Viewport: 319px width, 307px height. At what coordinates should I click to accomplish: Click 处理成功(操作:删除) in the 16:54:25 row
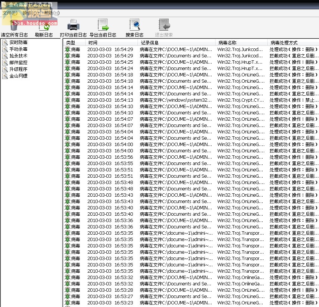point(294,62)
